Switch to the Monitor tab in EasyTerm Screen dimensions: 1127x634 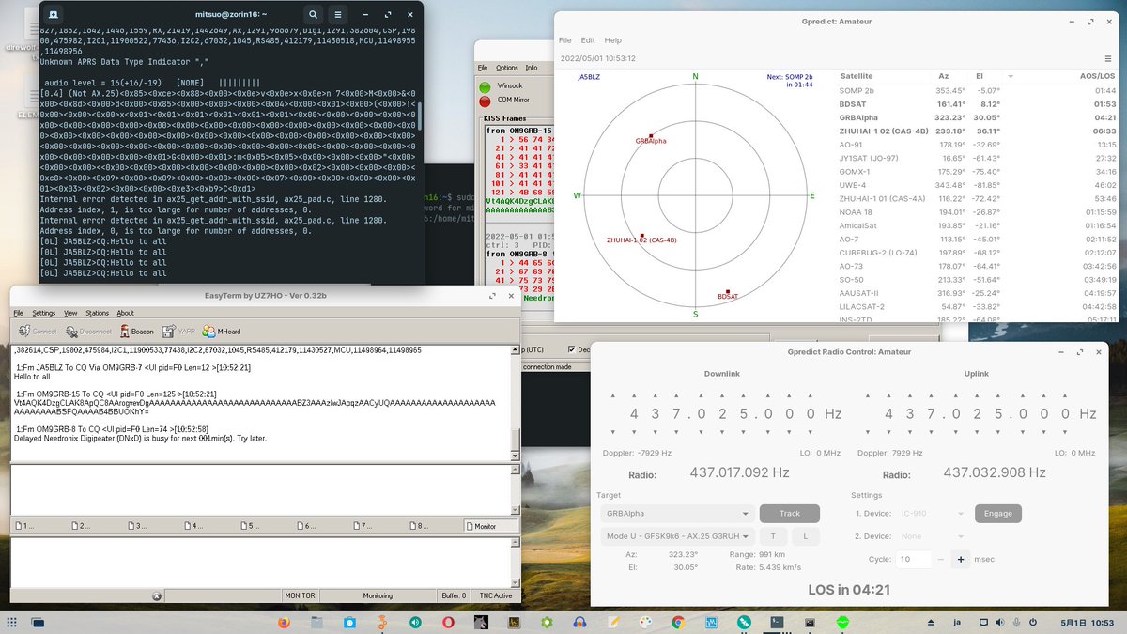[x=491, y=526]
